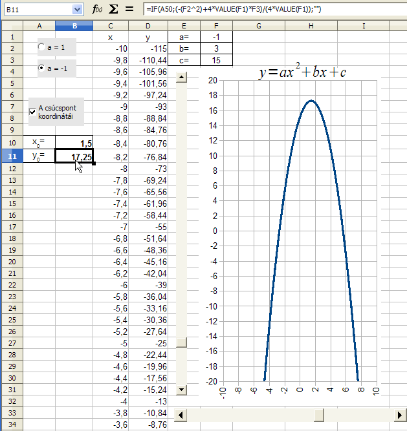Click cell B11 showing 17,25
Screen dimensions: 407x431
(74, 156)
